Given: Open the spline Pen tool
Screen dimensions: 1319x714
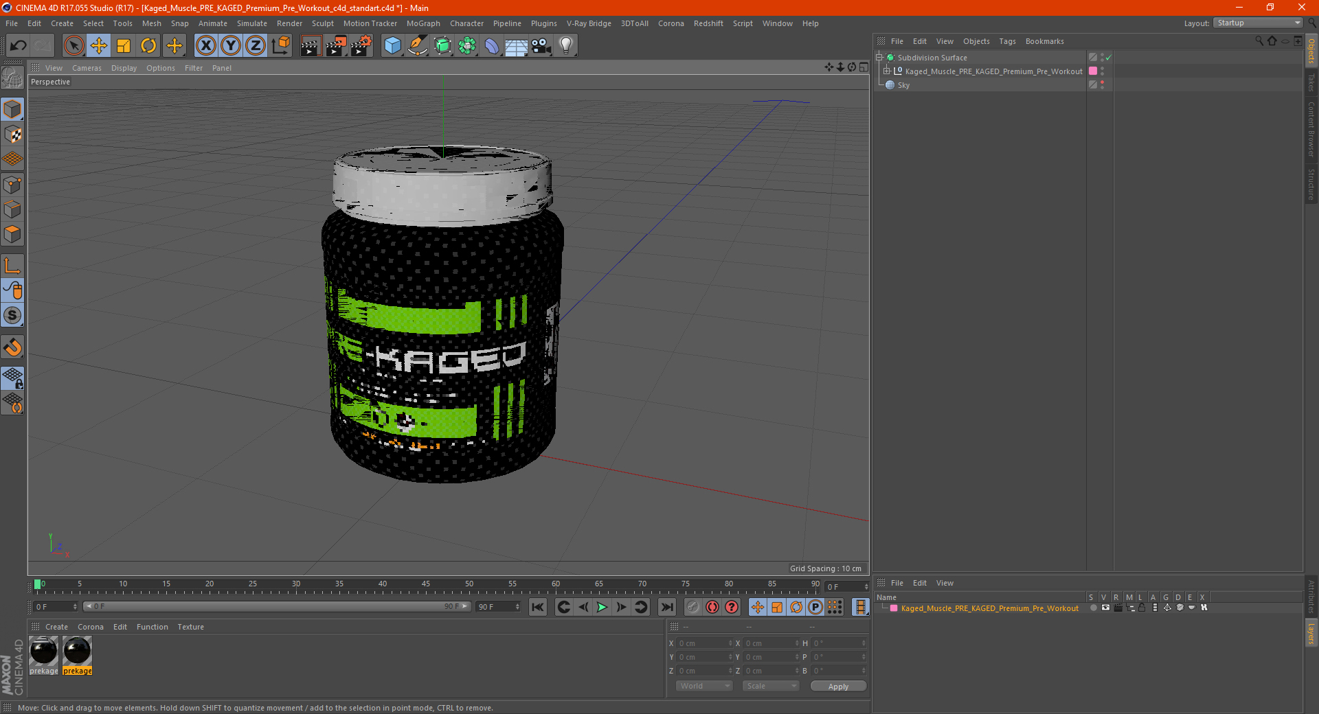Looking at the screenshot, I should coord(417,46).
